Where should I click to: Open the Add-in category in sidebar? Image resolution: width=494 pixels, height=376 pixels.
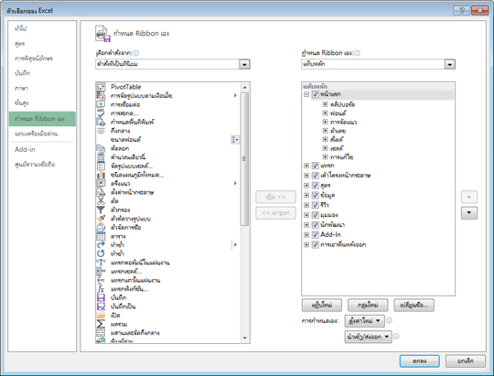25,149
